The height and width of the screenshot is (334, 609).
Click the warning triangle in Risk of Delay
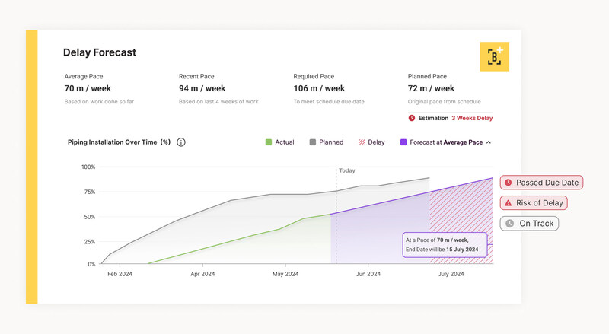pos(509,203)
